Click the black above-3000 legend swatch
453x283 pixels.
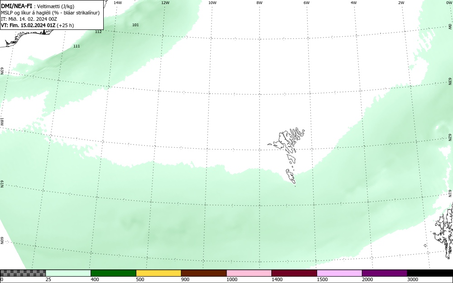(430, 273)
